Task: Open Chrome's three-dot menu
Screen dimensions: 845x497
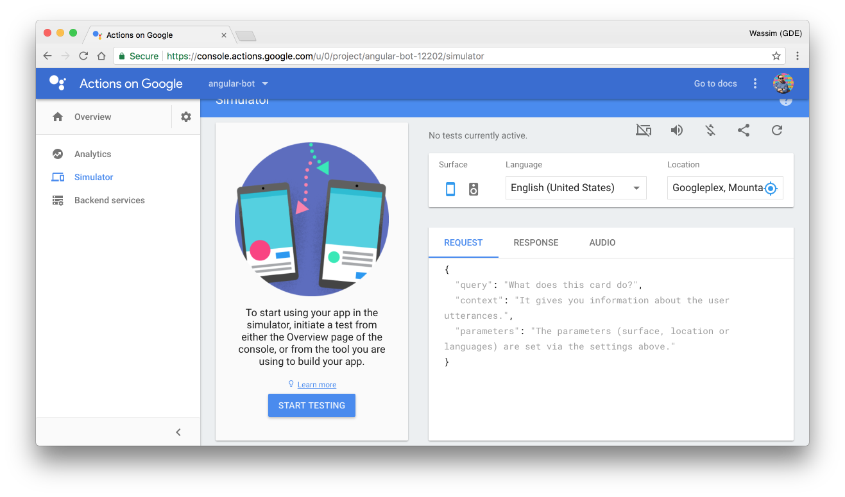Action: (x=797, y=56)
